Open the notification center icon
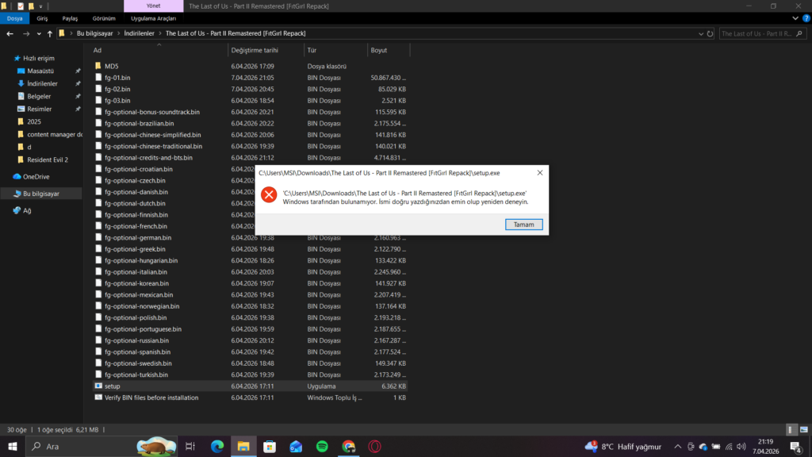 796,447
